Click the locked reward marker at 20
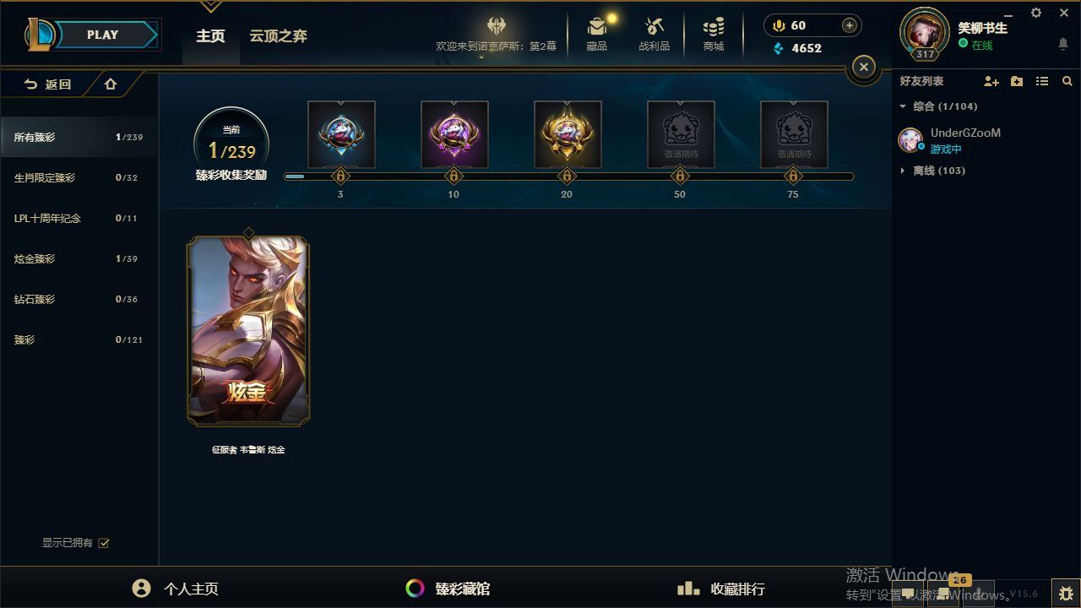This screenshot has height=608, width=1081. (567, 176)
